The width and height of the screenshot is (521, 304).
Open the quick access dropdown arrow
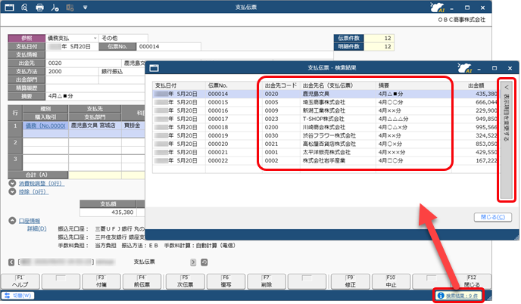pos(85,8)
